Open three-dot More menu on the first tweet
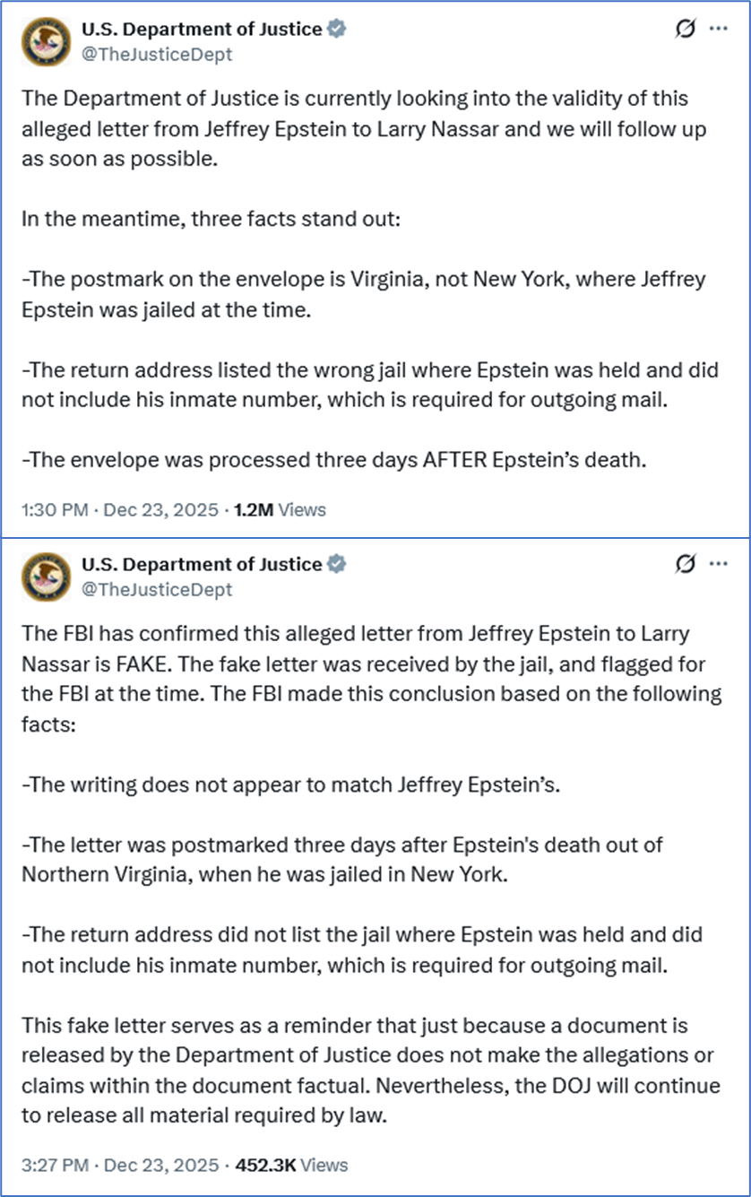 pos(718,29)
